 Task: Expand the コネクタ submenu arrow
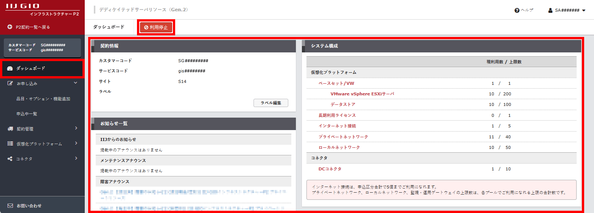click(x=76, y=158)
